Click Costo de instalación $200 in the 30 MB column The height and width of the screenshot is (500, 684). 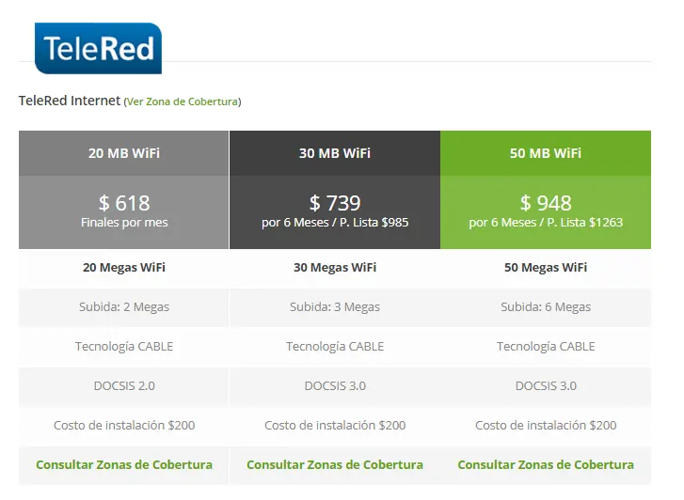(335, 425)
